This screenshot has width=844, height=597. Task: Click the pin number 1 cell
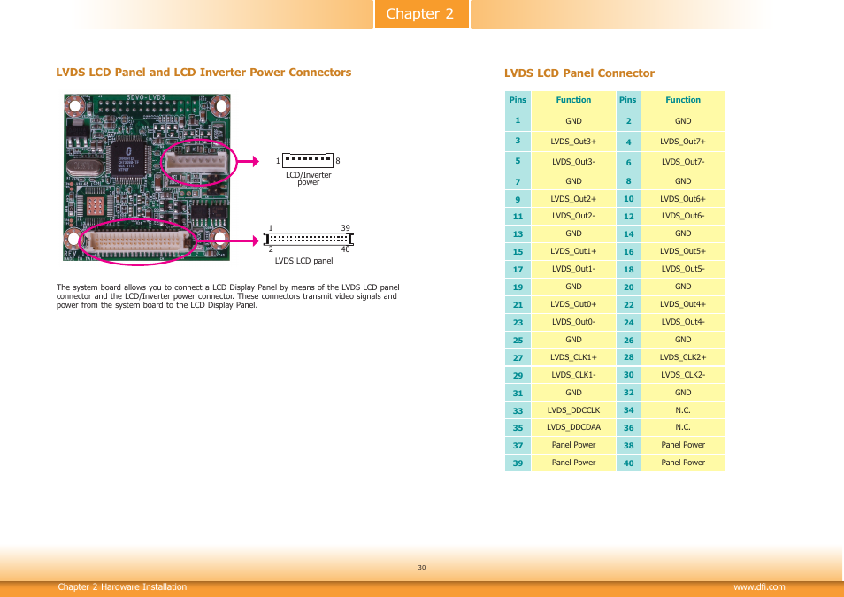pos(518,120)
